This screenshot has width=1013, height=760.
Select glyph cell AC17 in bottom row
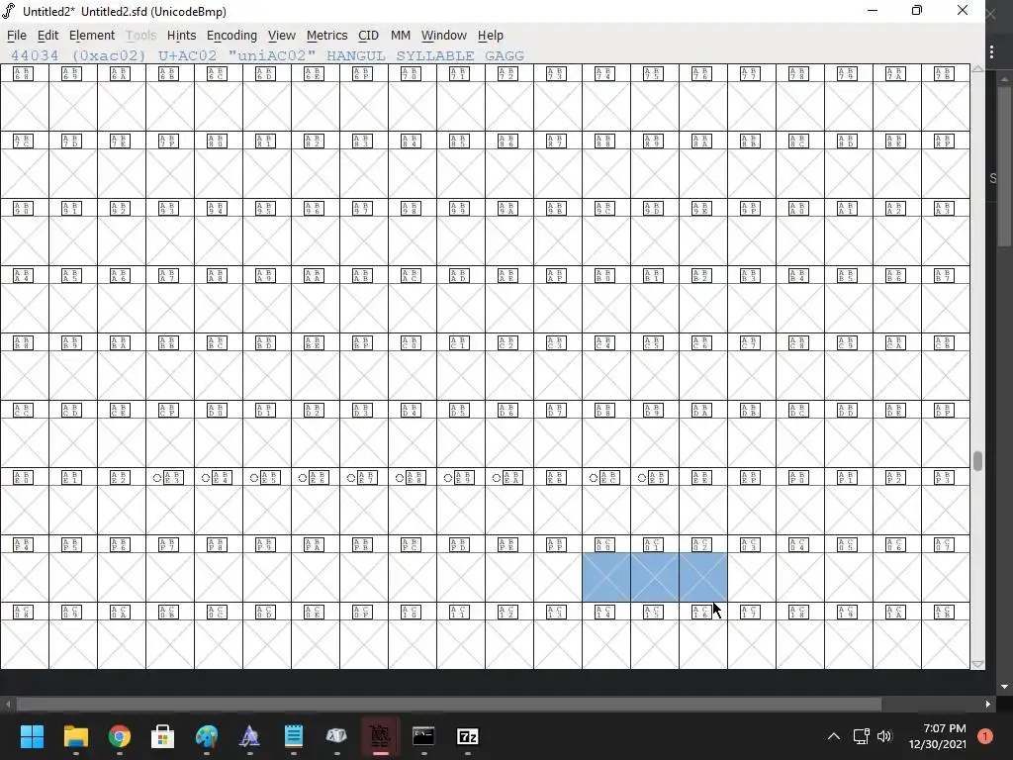coord(752,644)
